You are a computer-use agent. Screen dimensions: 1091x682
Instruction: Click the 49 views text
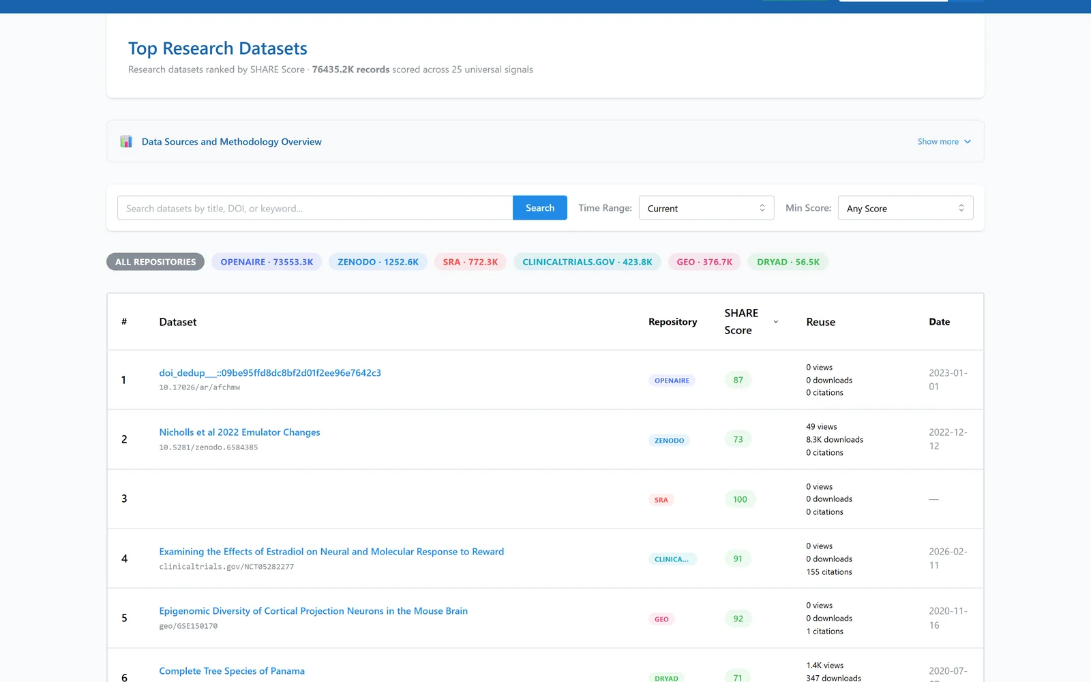(x=822, y=427)
